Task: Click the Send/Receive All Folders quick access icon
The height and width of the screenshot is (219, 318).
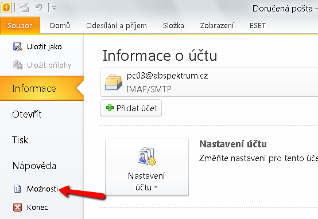Action: click(x=24, y=7)
